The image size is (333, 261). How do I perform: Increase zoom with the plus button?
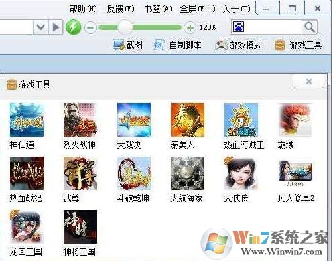(x=190, y=27)
